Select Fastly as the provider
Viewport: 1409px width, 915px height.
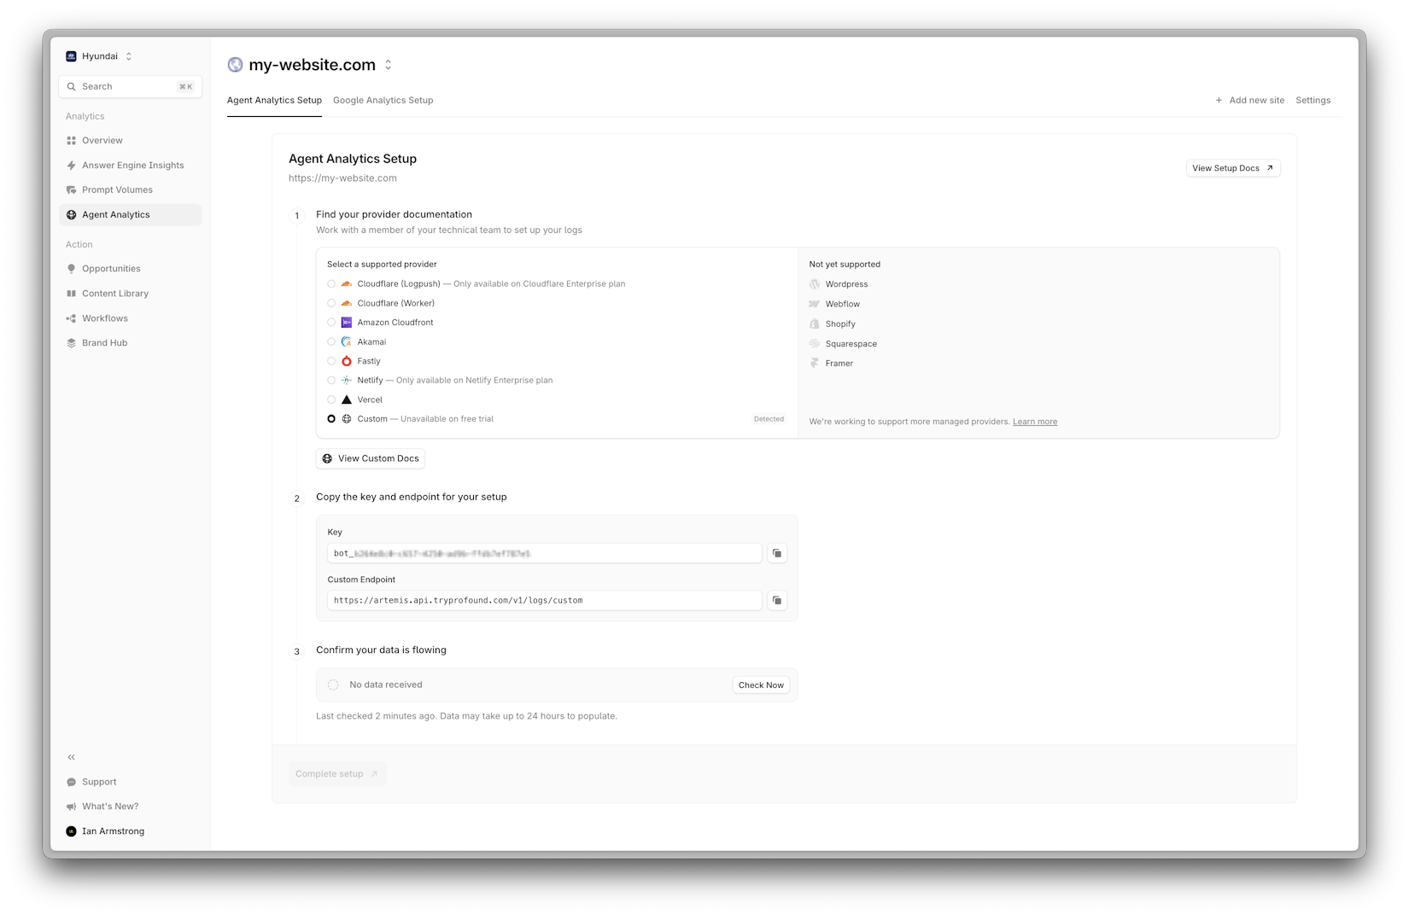tap(331, 361)
